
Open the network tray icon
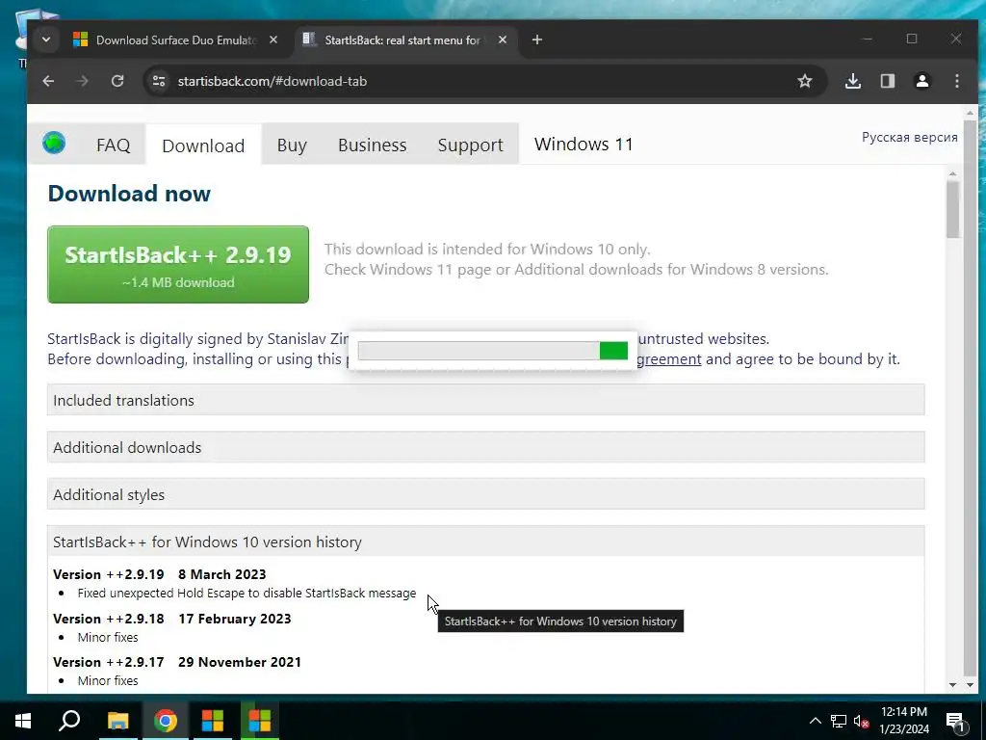[839, 721]
